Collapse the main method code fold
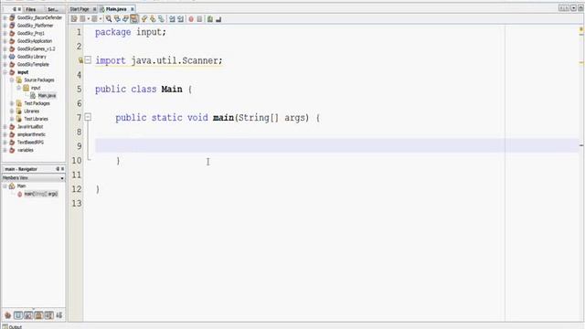 pyautogui.click(x=88, y=117)
